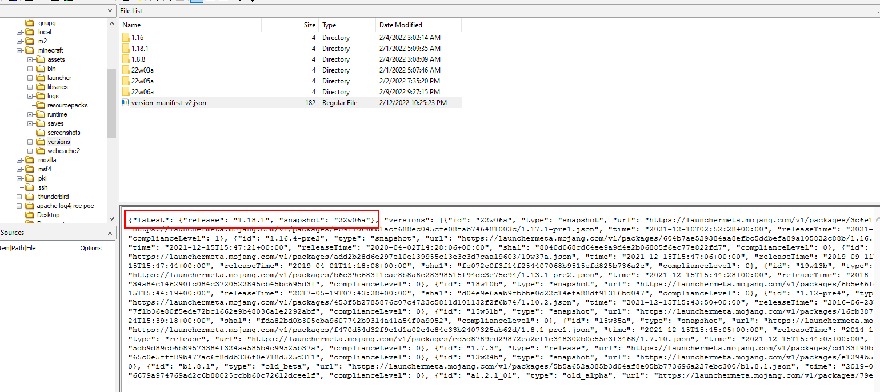Image resolution: width=880 pixels, height=392 pixels.
Task: Click the 182 size value of manifest file
Action: point(310,103)
